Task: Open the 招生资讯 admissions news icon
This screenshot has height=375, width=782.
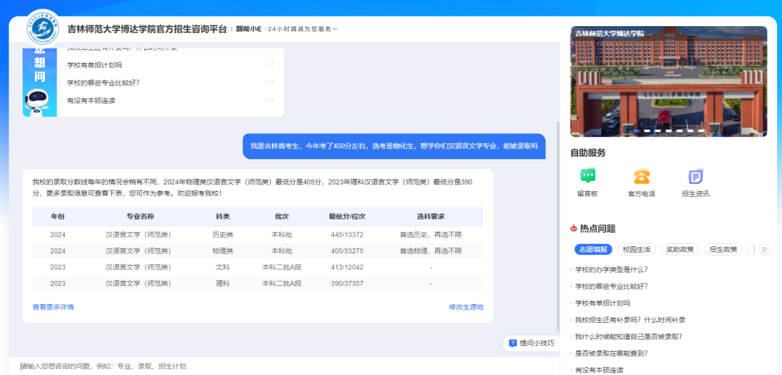Action: pos(695,177)
